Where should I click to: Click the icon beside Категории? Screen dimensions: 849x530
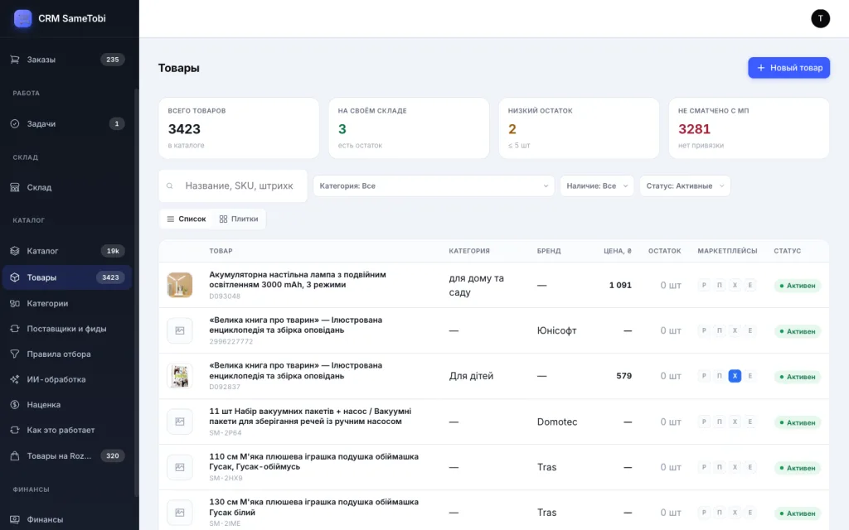coord(15,303)
